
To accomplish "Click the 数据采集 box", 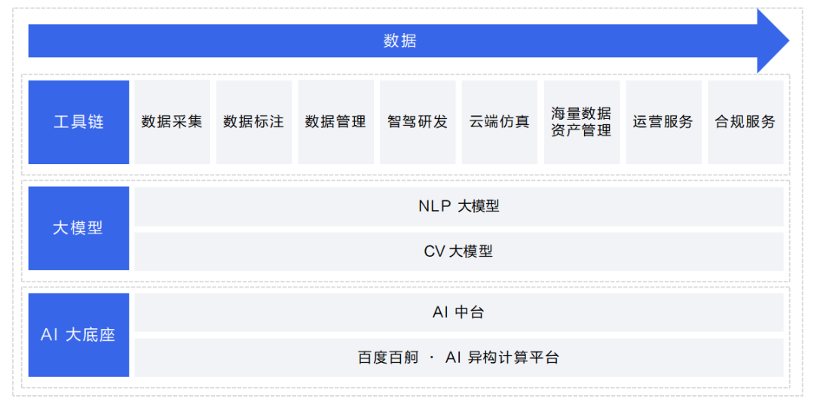I will pyautogui.click(x=173, y=122).
